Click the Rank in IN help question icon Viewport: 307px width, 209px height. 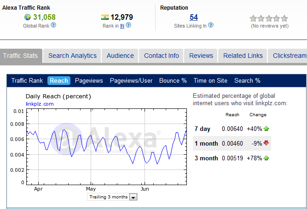click(128, 25)
